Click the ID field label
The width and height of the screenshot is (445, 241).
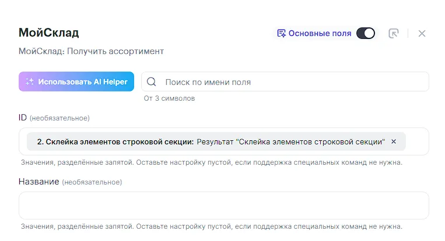[x=23, y=118]
